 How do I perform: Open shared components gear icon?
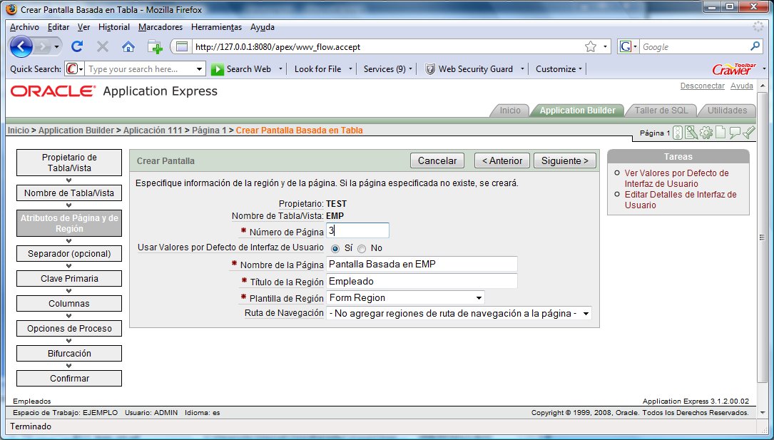pos(706,133)
